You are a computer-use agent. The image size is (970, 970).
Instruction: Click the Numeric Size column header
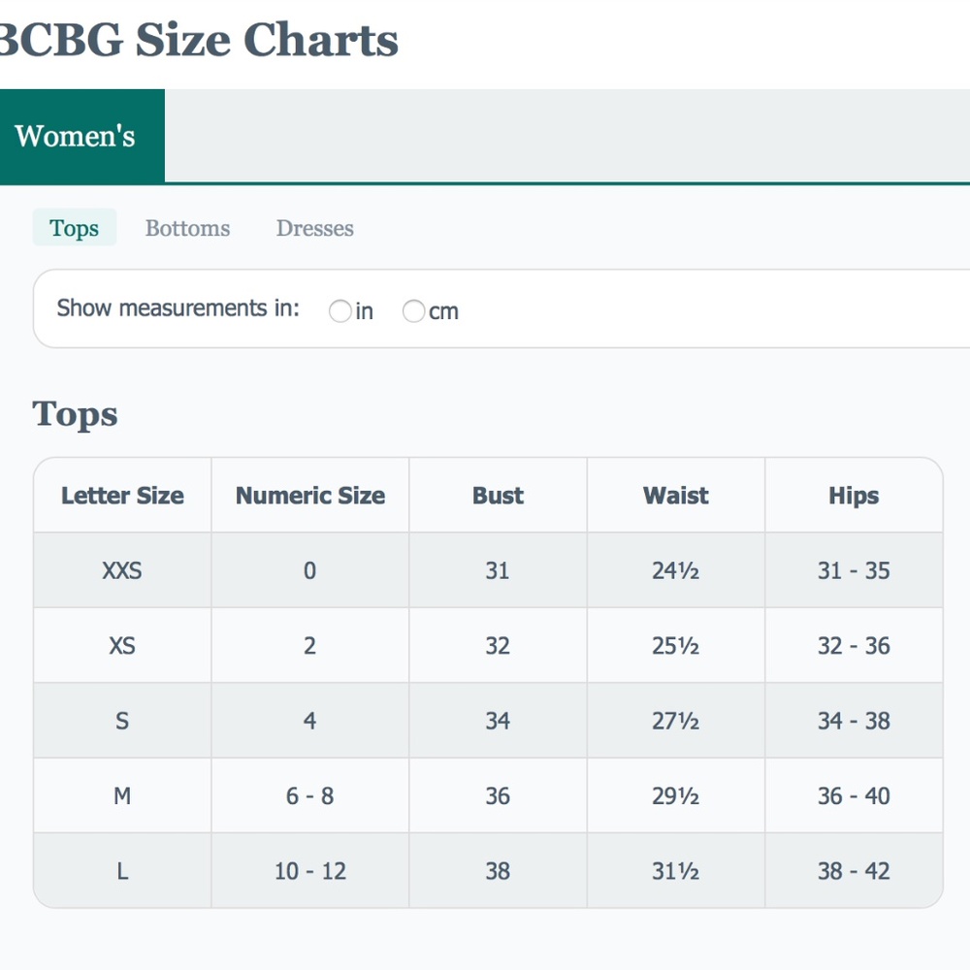click(x=310, y=496)
